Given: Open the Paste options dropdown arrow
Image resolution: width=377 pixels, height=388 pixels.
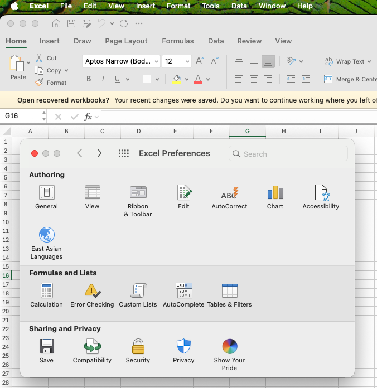Looking at the screenshot, I should (x=28, y=62).
